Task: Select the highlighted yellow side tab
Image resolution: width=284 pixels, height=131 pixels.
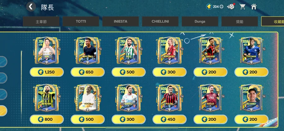Action: pyautogui.click(x=3, y=111)
